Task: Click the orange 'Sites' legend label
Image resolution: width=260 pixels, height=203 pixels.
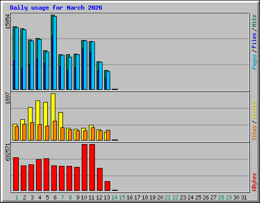Action: (x=254, y=133)
